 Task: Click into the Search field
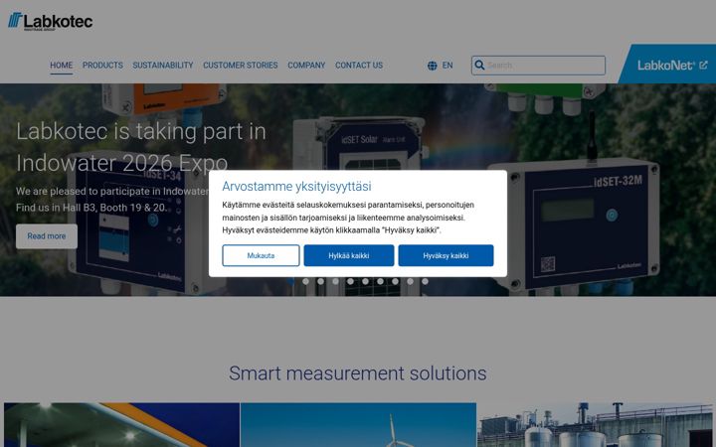tap(538, 66)
